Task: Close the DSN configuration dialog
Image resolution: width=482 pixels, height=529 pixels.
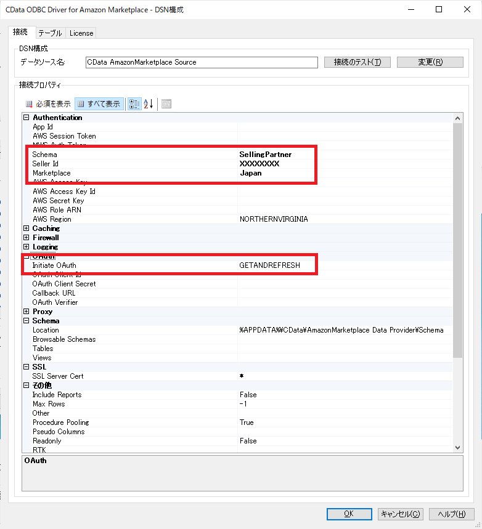Action: click(x=467, y=9)
